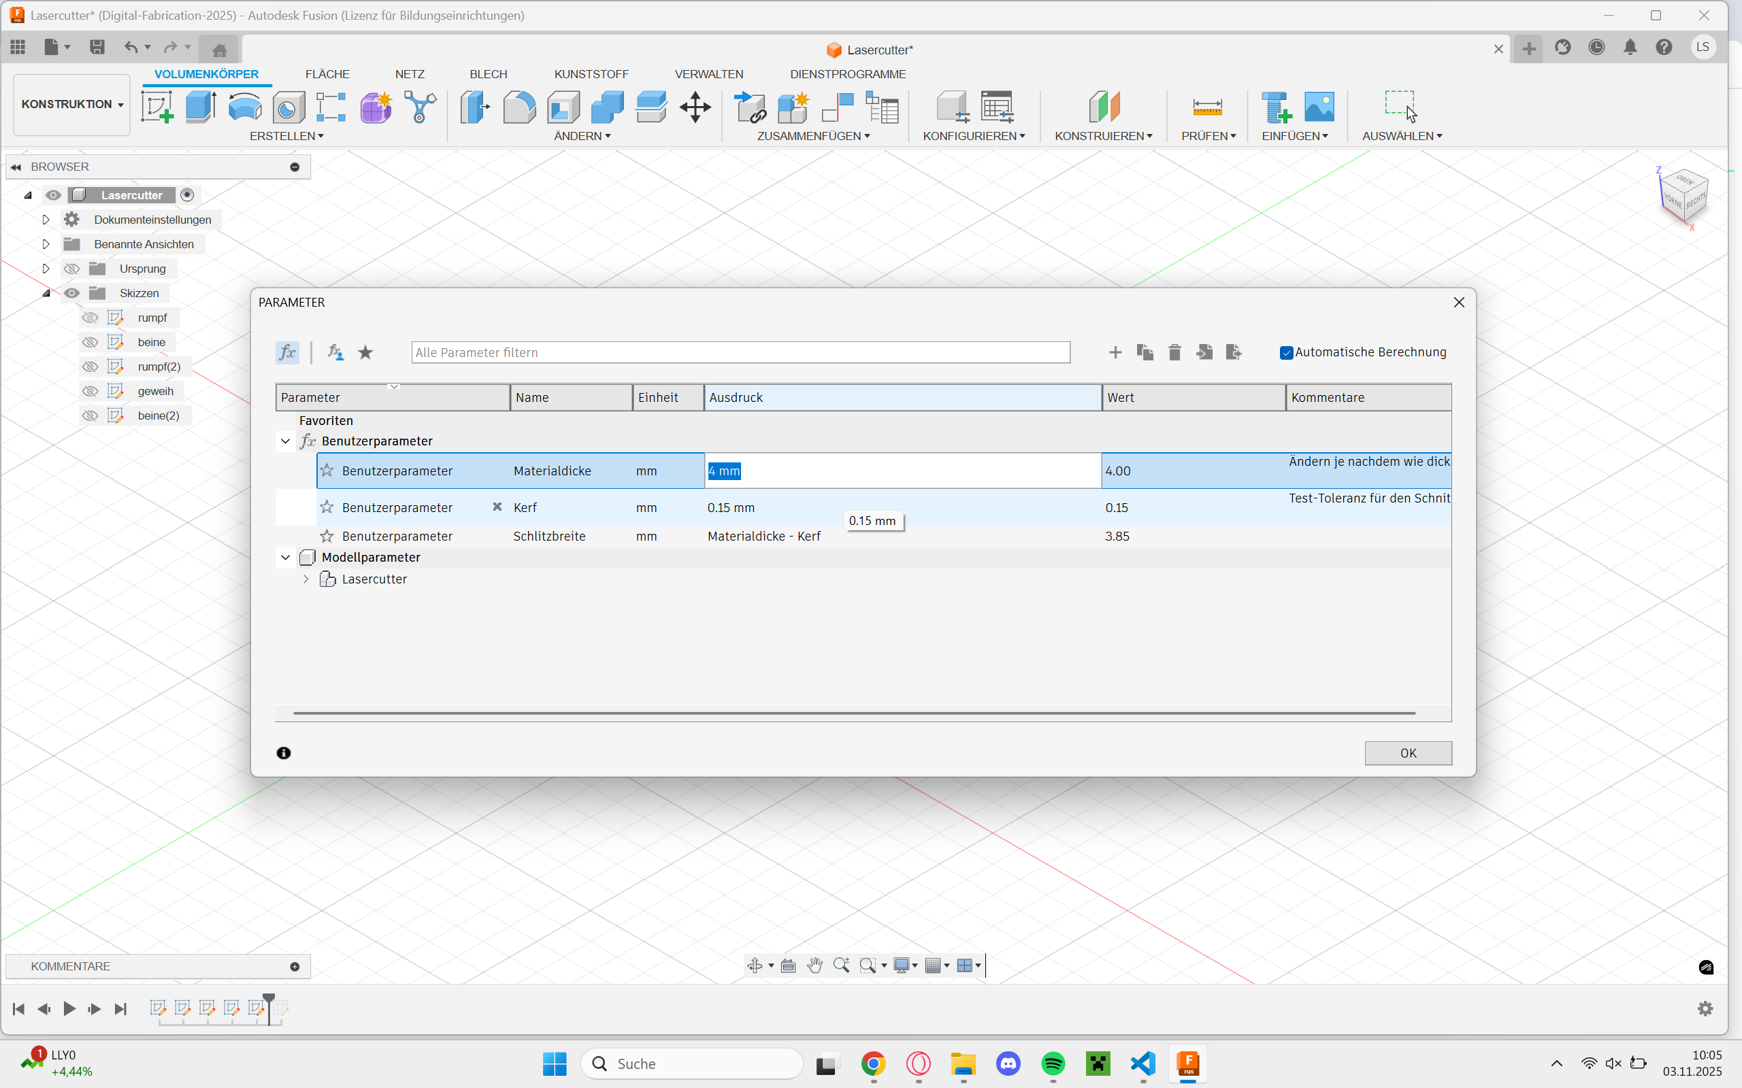Toggle visibility eye of Ursprung folder
Viewport: 1742px width, 1088px height.
point(71,269)
